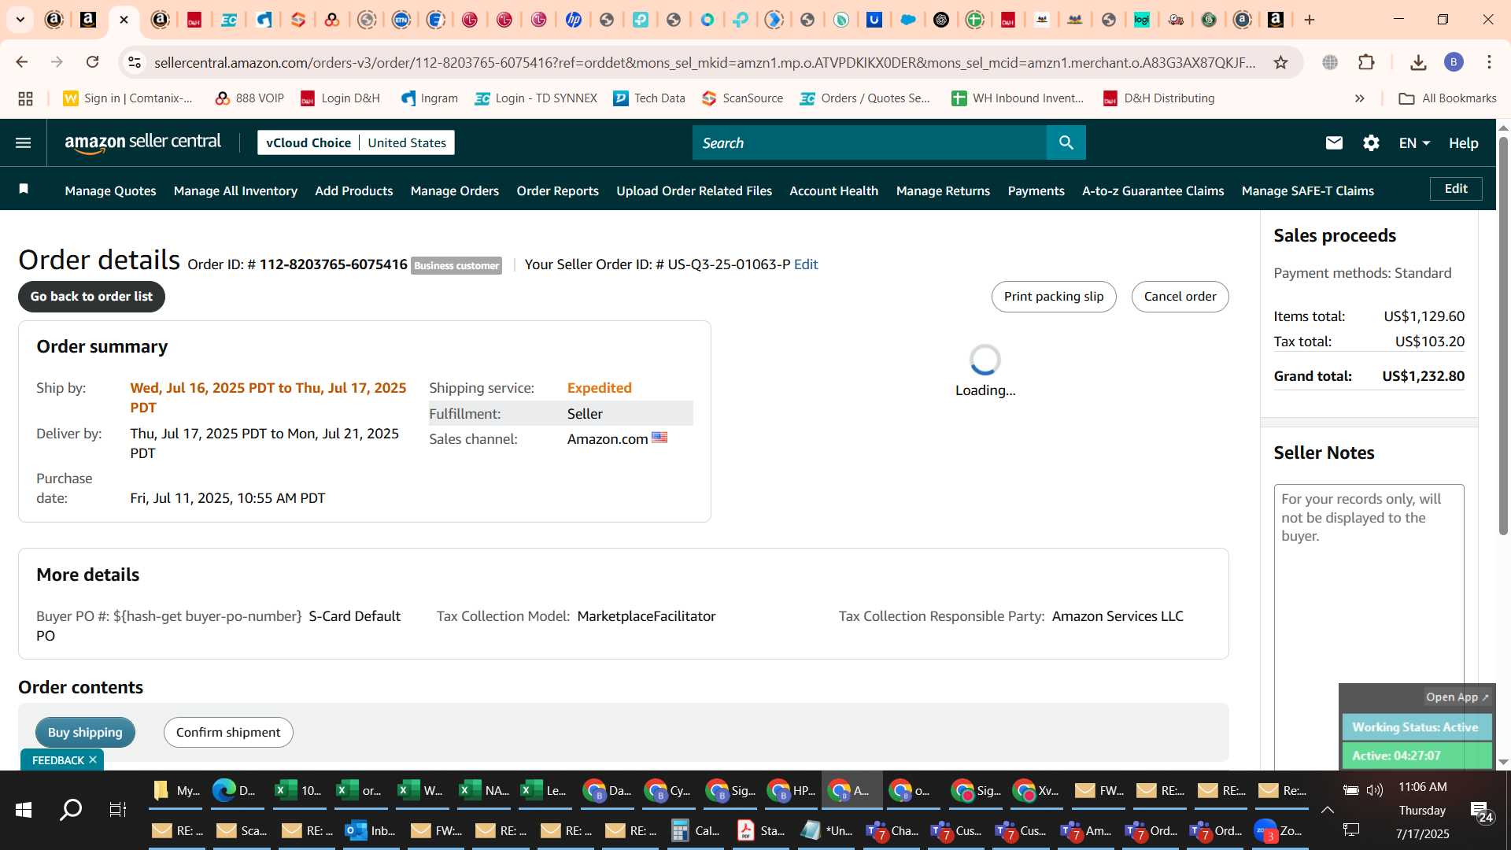Go to the Payments menu item
This screenshot has height=850, width=1511.
(1036, 190)
